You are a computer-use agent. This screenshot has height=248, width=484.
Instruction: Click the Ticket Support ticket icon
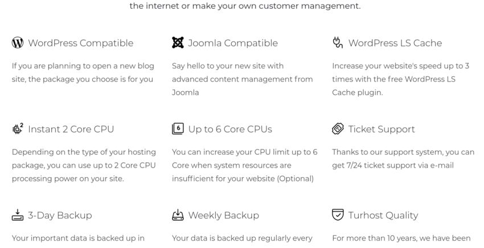click(x=338, y=129)
